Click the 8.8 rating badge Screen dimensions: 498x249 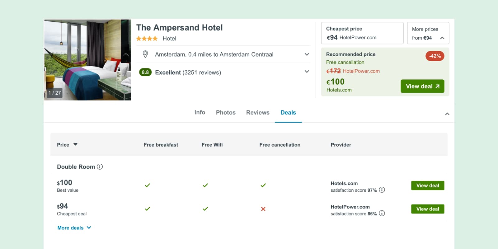pyautogui.click(x=145, y=73)
